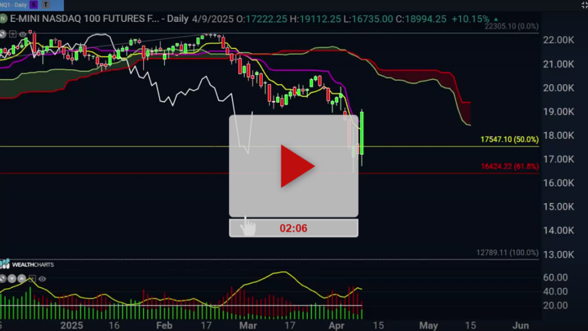The image size is (588, 331).
Task: Move indicator panel down with arrow
Action: pos(12,279)
